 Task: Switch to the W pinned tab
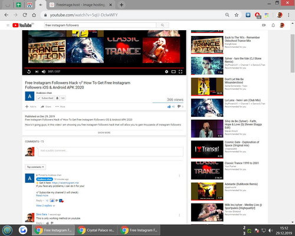(29, 5)
